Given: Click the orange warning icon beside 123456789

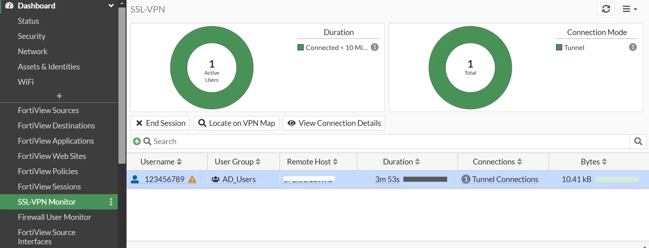Looking at the screenshot, I should 192,179.
